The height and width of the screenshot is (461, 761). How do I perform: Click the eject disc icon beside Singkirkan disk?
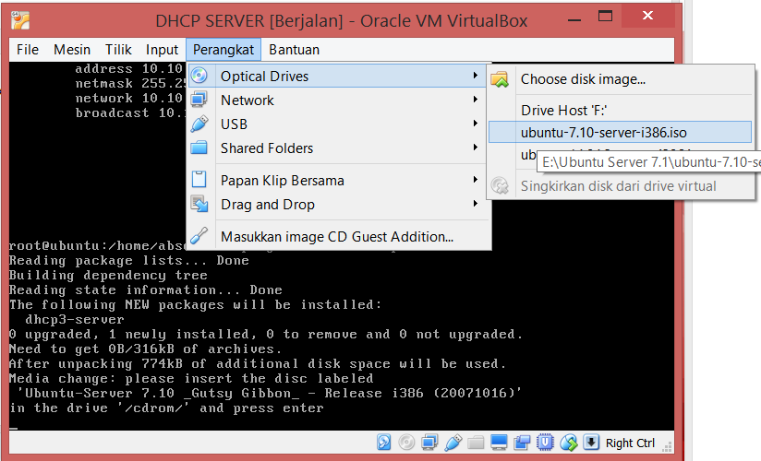click(500, 185)
